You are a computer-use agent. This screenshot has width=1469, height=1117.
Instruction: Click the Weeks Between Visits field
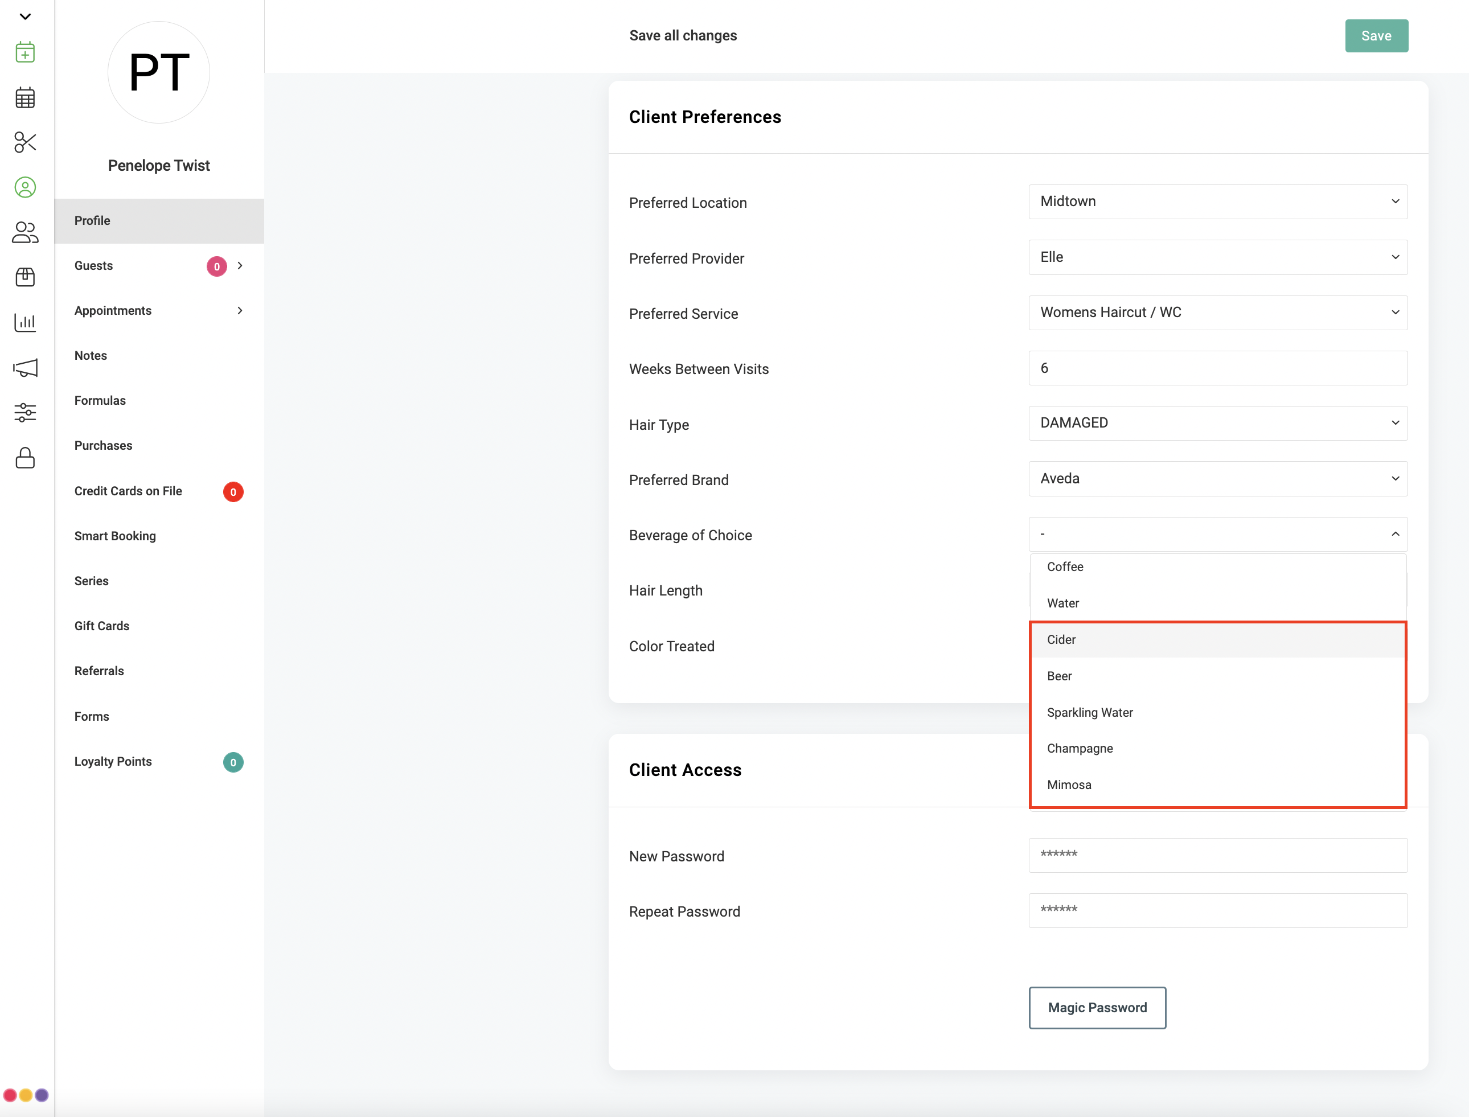pos(1218,368)
